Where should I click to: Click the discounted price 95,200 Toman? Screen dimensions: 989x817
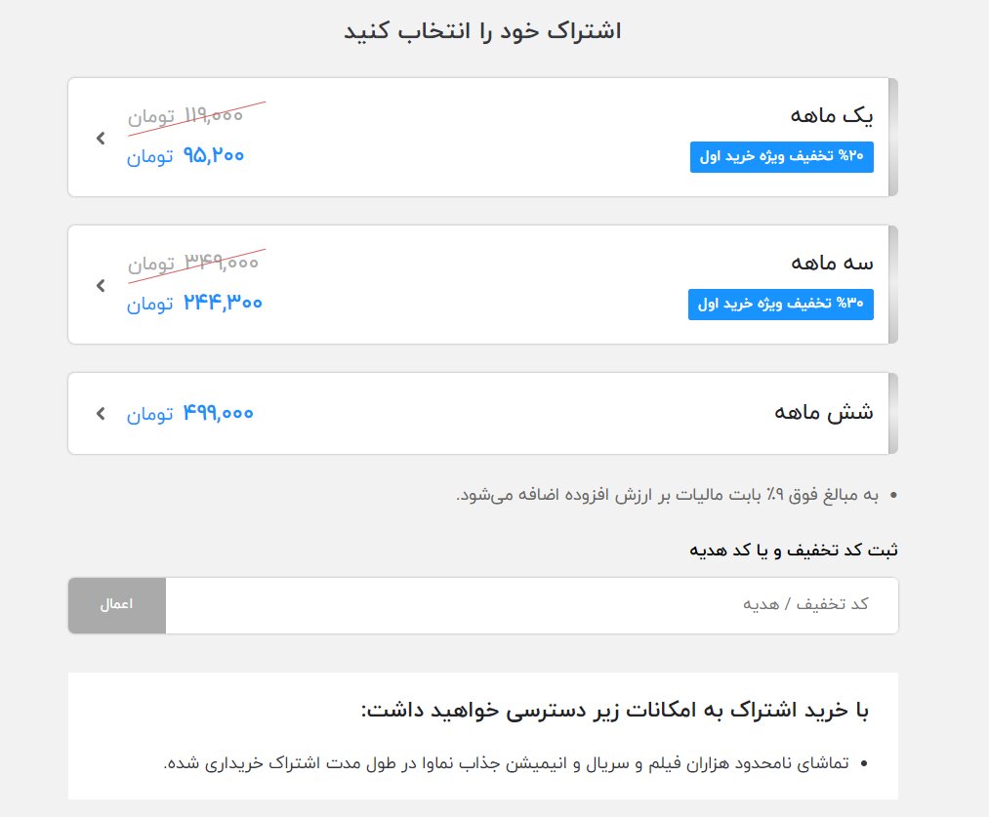[x=185, y=155]
